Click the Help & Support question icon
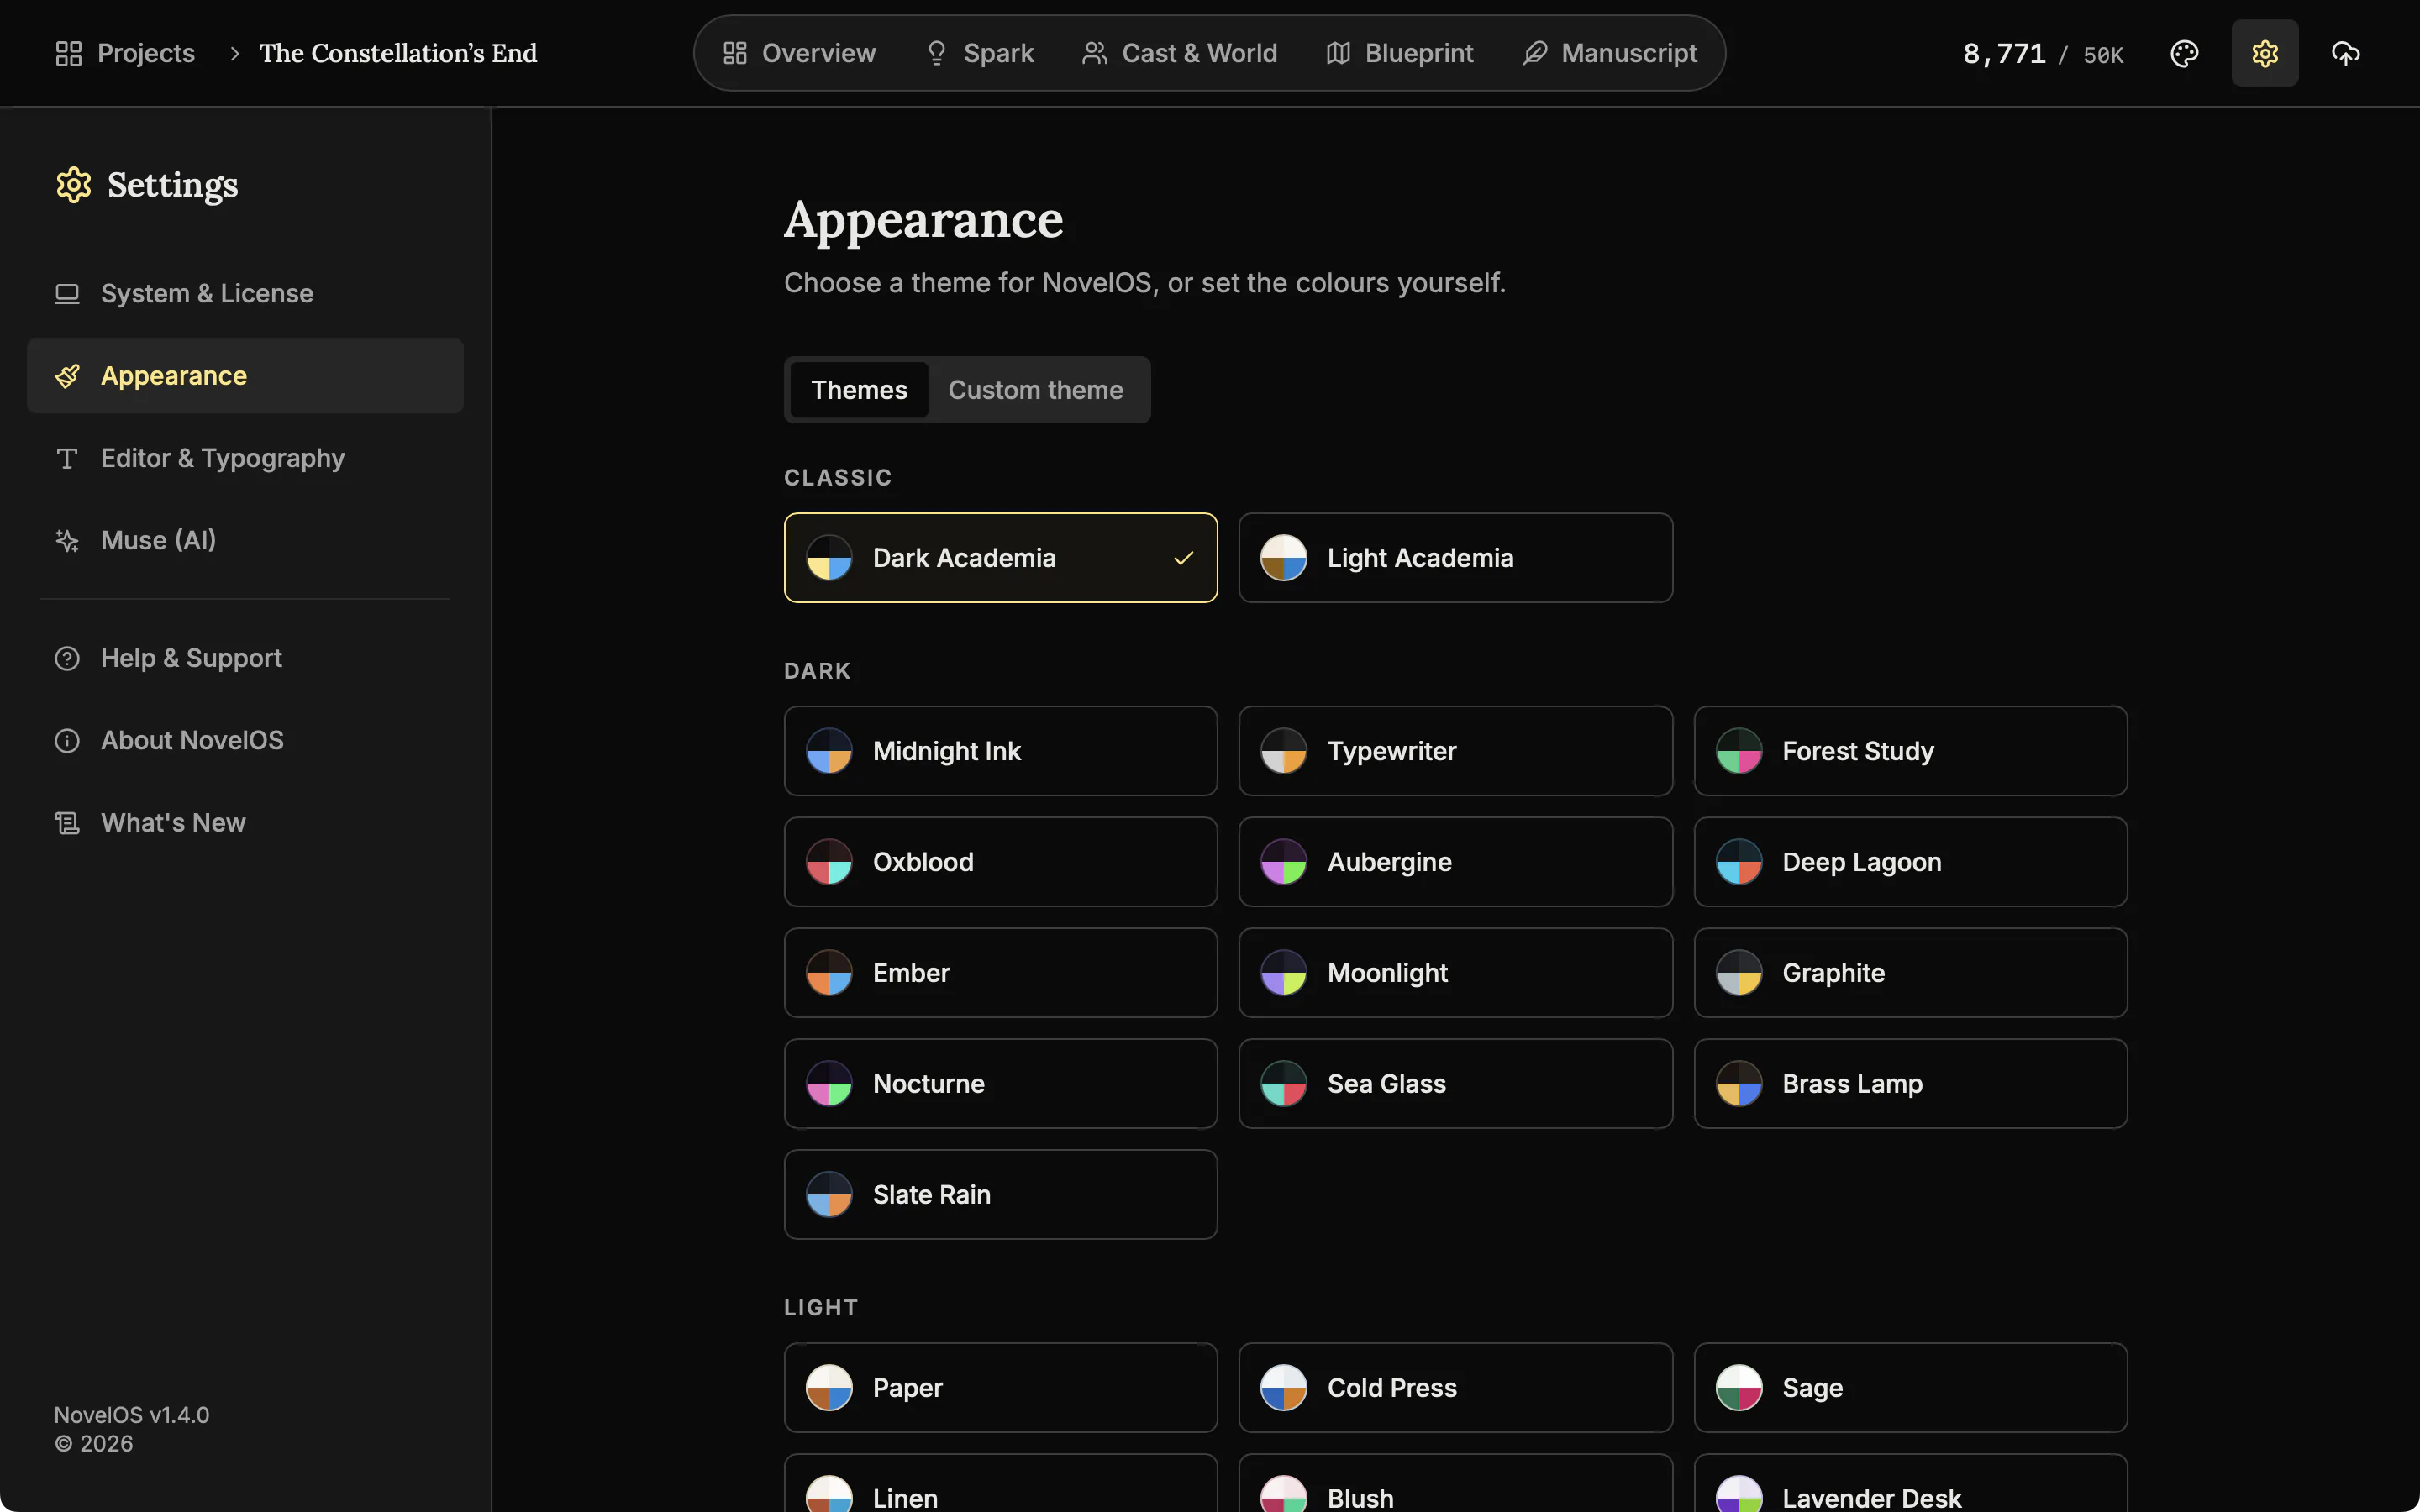 [x=67, y=658]
